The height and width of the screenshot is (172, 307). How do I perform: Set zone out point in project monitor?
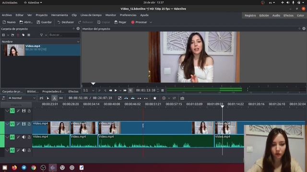coord(105,90)
